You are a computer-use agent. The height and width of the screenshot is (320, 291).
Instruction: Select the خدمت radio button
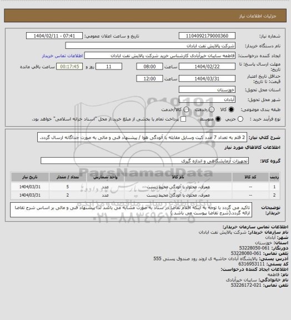(x=212, y=110)
